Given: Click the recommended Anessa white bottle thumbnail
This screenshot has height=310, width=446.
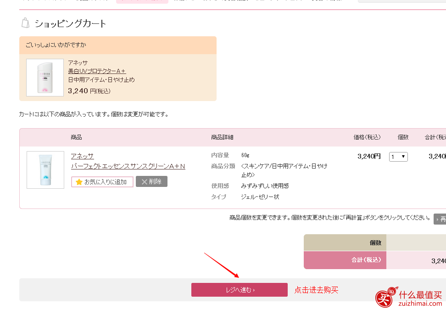Looking at the screenshot, I should pyautogui.click(x=45, y=78).
